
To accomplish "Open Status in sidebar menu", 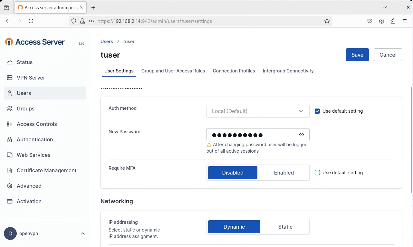I will (x=45, y=62).
